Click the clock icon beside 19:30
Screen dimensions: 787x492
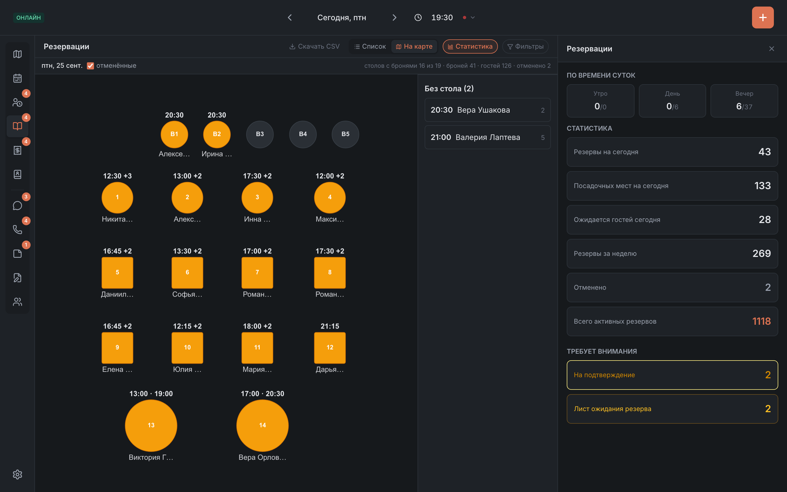tap(418, 17)
